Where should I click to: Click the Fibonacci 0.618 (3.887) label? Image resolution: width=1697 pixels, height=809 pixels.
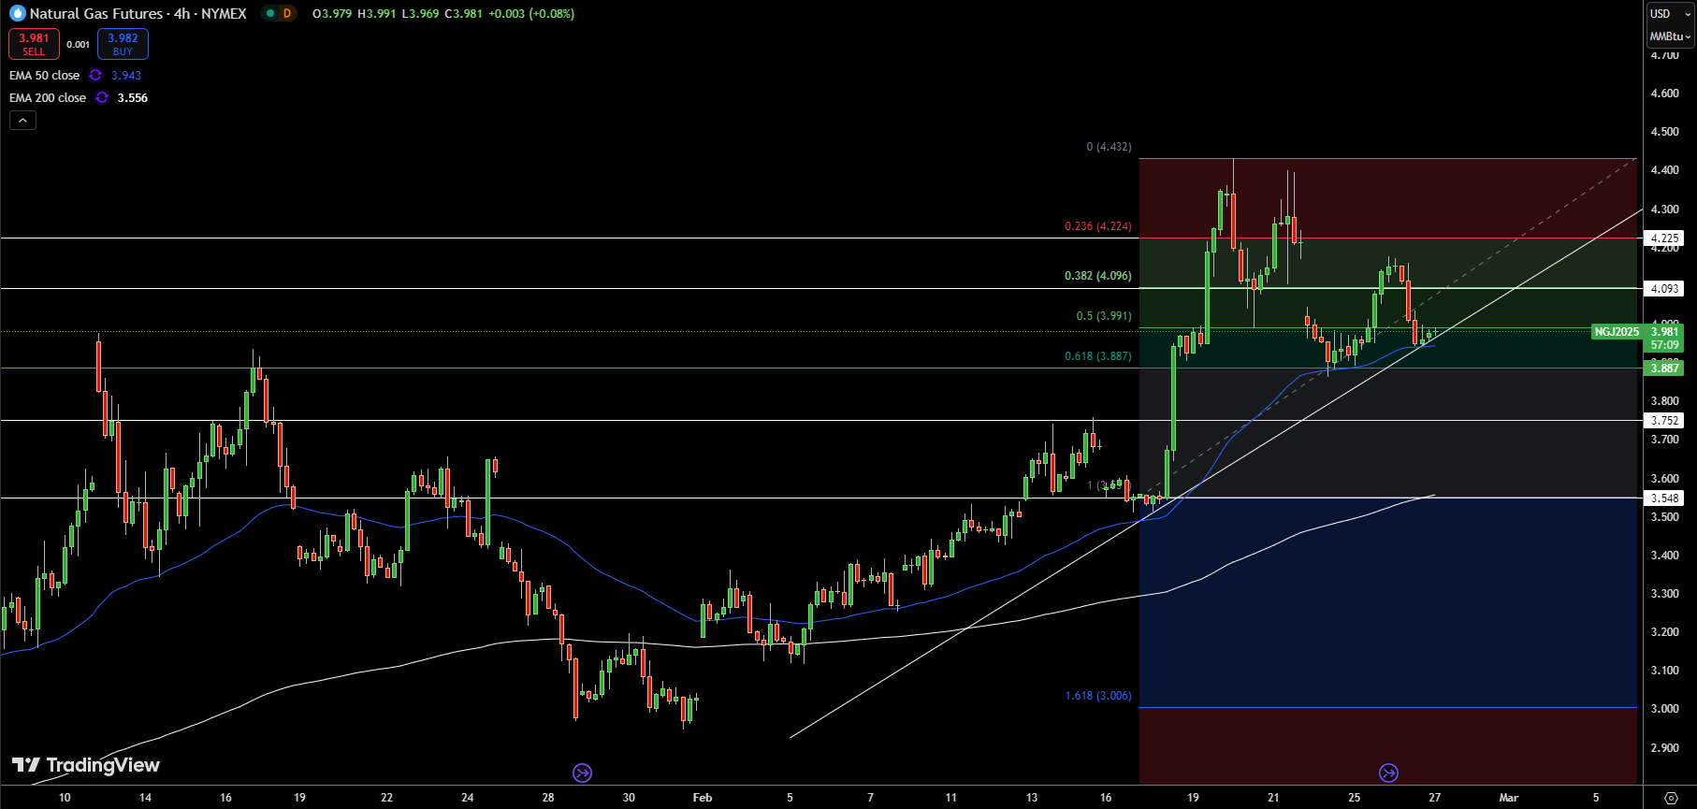pyautogui.click(x=1097, y=356)
